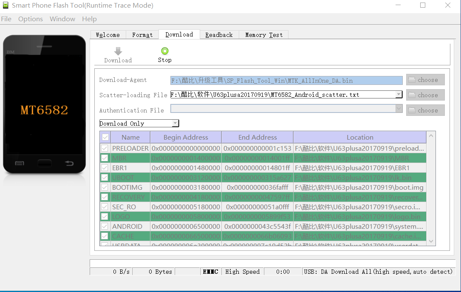This screenshot has height=292, width=461.
Task: Click the Download arrow icon
Action: coord(118,51)
